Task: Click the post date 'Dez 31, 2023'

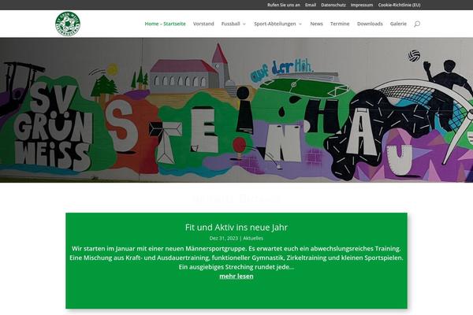Action: point(224,238)
